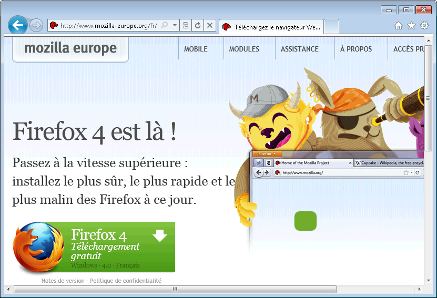Click the horizontal scrollbar left arrow
The height and width of the screenshot is (298, 437).
(8, 289)
